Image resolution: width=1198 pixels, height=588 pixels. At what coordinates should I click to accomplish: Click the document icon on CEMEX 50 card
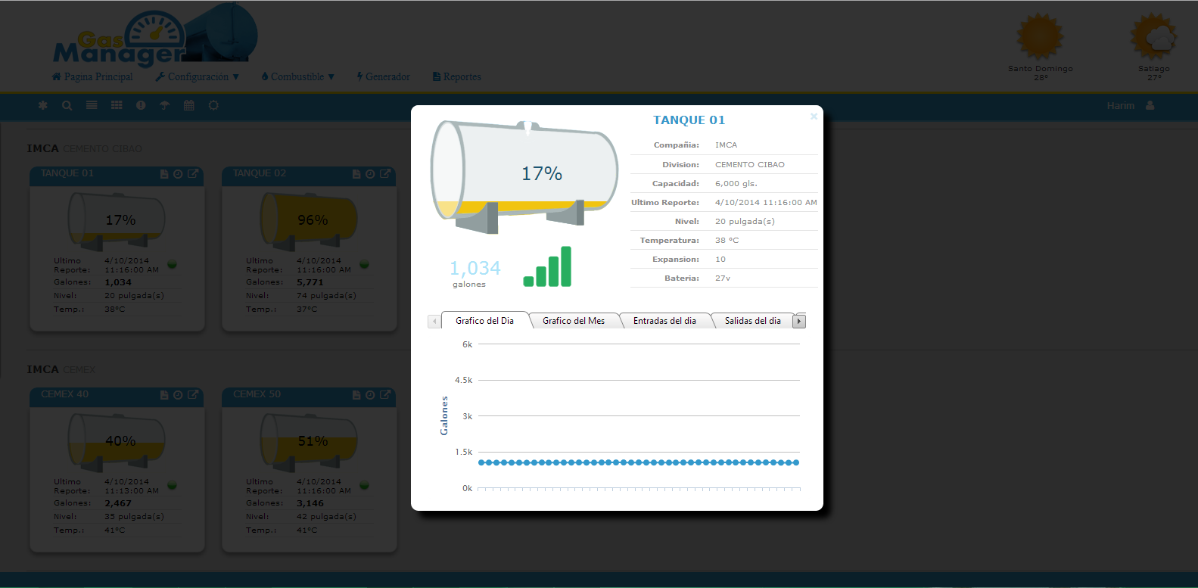(x=356, y=395)
